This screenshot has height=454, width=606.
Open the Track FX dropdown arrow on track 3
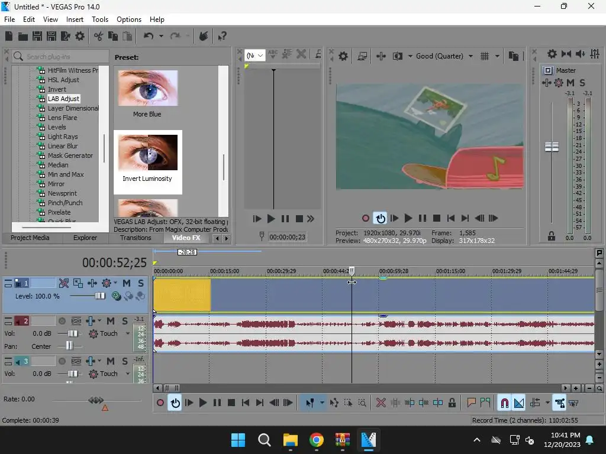pos(99,361)
